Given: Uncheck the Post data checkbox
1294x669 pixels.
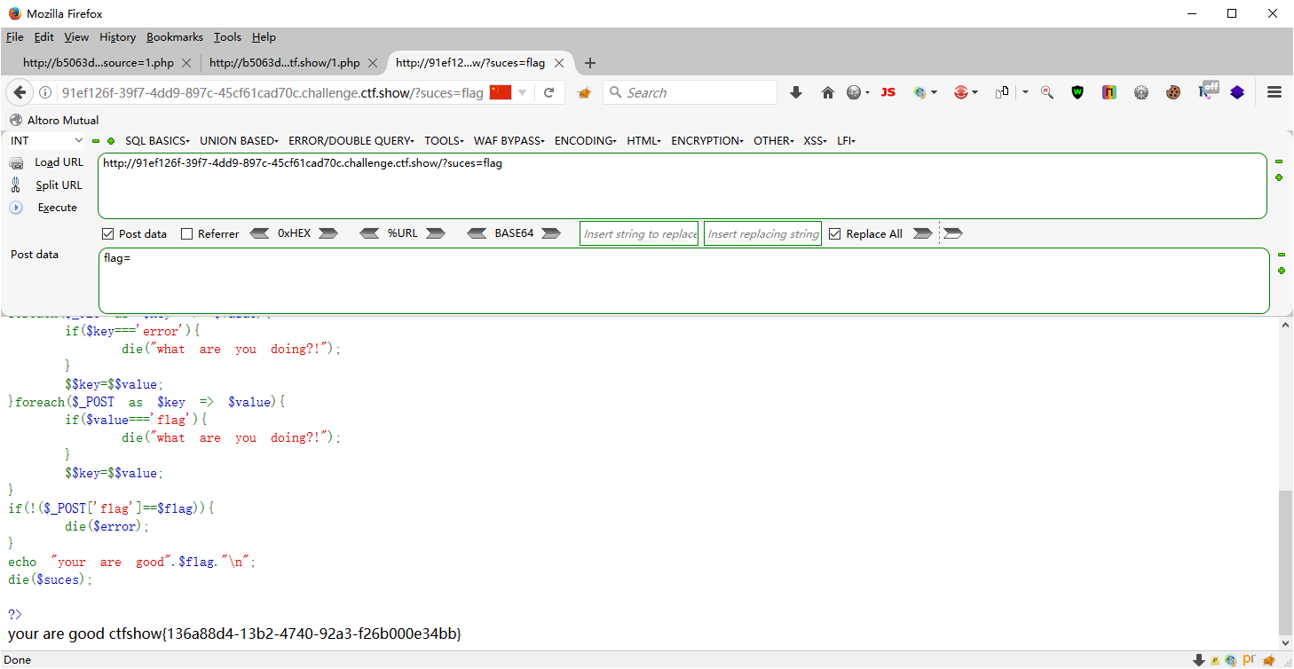Looking at the screenshot, I should [108, 234].
